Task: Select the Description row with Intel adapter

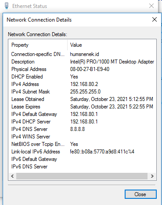Action: pyautogui.click(x=82, y=62)
